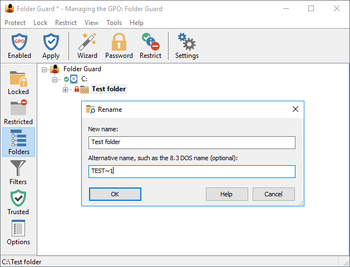Confirm rename with OK button
Image resolution: width=350 pixels, height=267 pixels.
pos(115,194)
